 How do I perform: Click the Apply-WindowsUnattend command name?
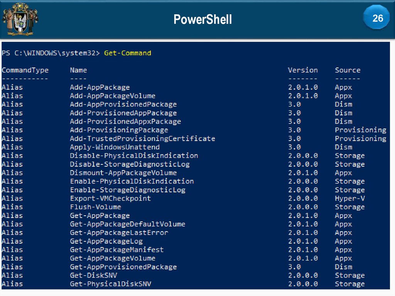115,147
